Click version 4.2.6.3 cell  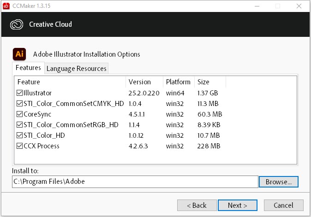pos(138,146)
